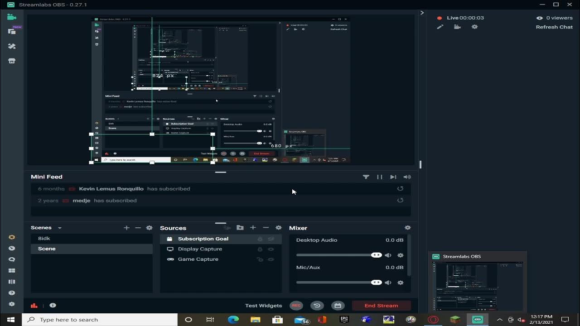Lock the Subscription Goal source
Image resolution: width=580 pixels, height=326 pixels.
point(260,239)
